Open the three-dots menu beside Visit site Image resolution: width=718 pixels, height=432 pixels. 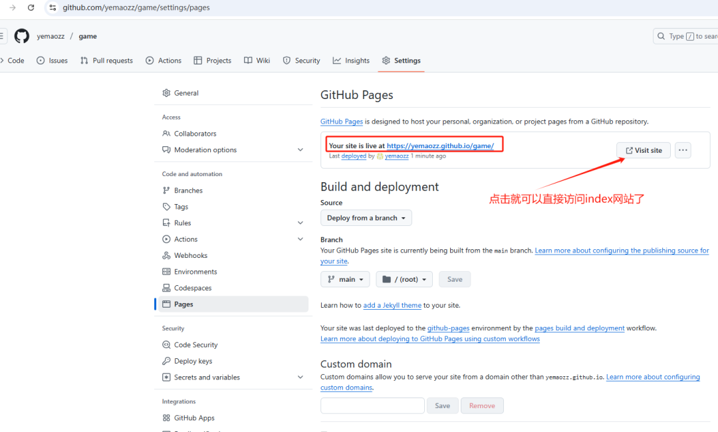(x=683, y=150)
